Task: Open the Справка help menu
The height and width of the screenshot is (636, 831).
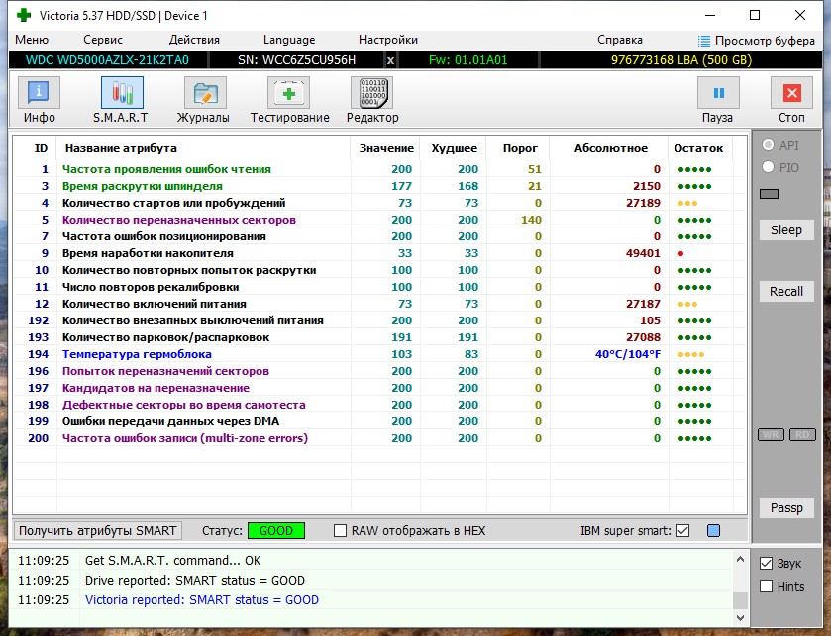Action: 620,40
